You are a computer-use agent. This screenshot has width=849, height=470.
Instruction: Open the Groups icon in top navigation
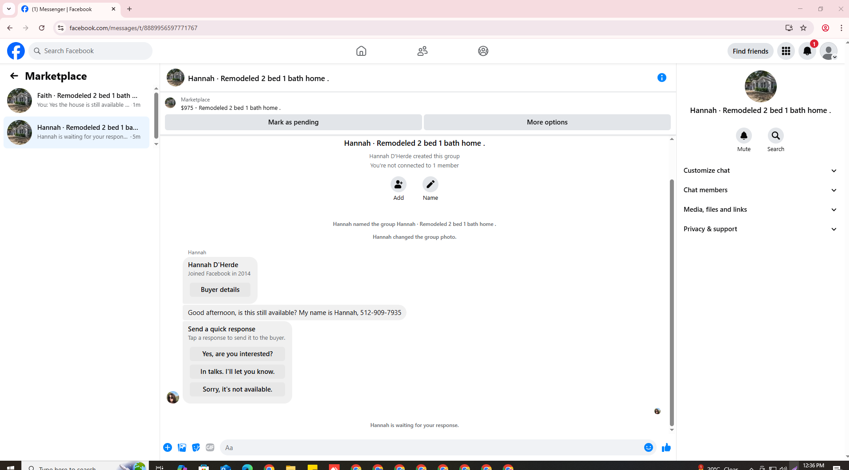pyautogui.click(x=483, y=51)
